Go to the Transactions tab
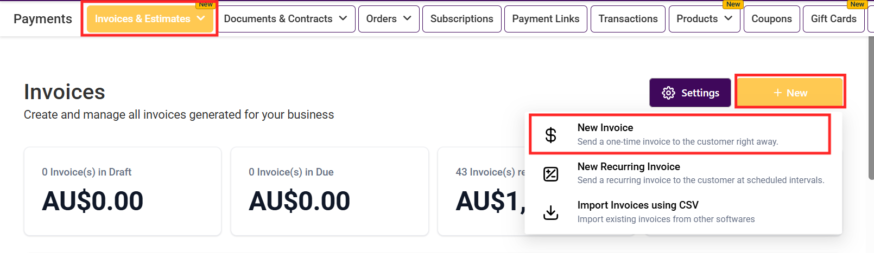Image resolution: width=874 pixels, height=253 pixels. [x=628, y=19]
